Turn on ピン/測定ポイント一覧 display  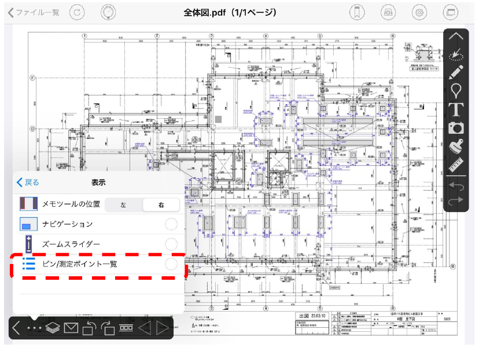(x=171, y=264)
